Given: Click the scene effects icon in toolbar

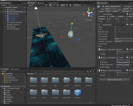Looking at the screenshot, I should (57, 5).
